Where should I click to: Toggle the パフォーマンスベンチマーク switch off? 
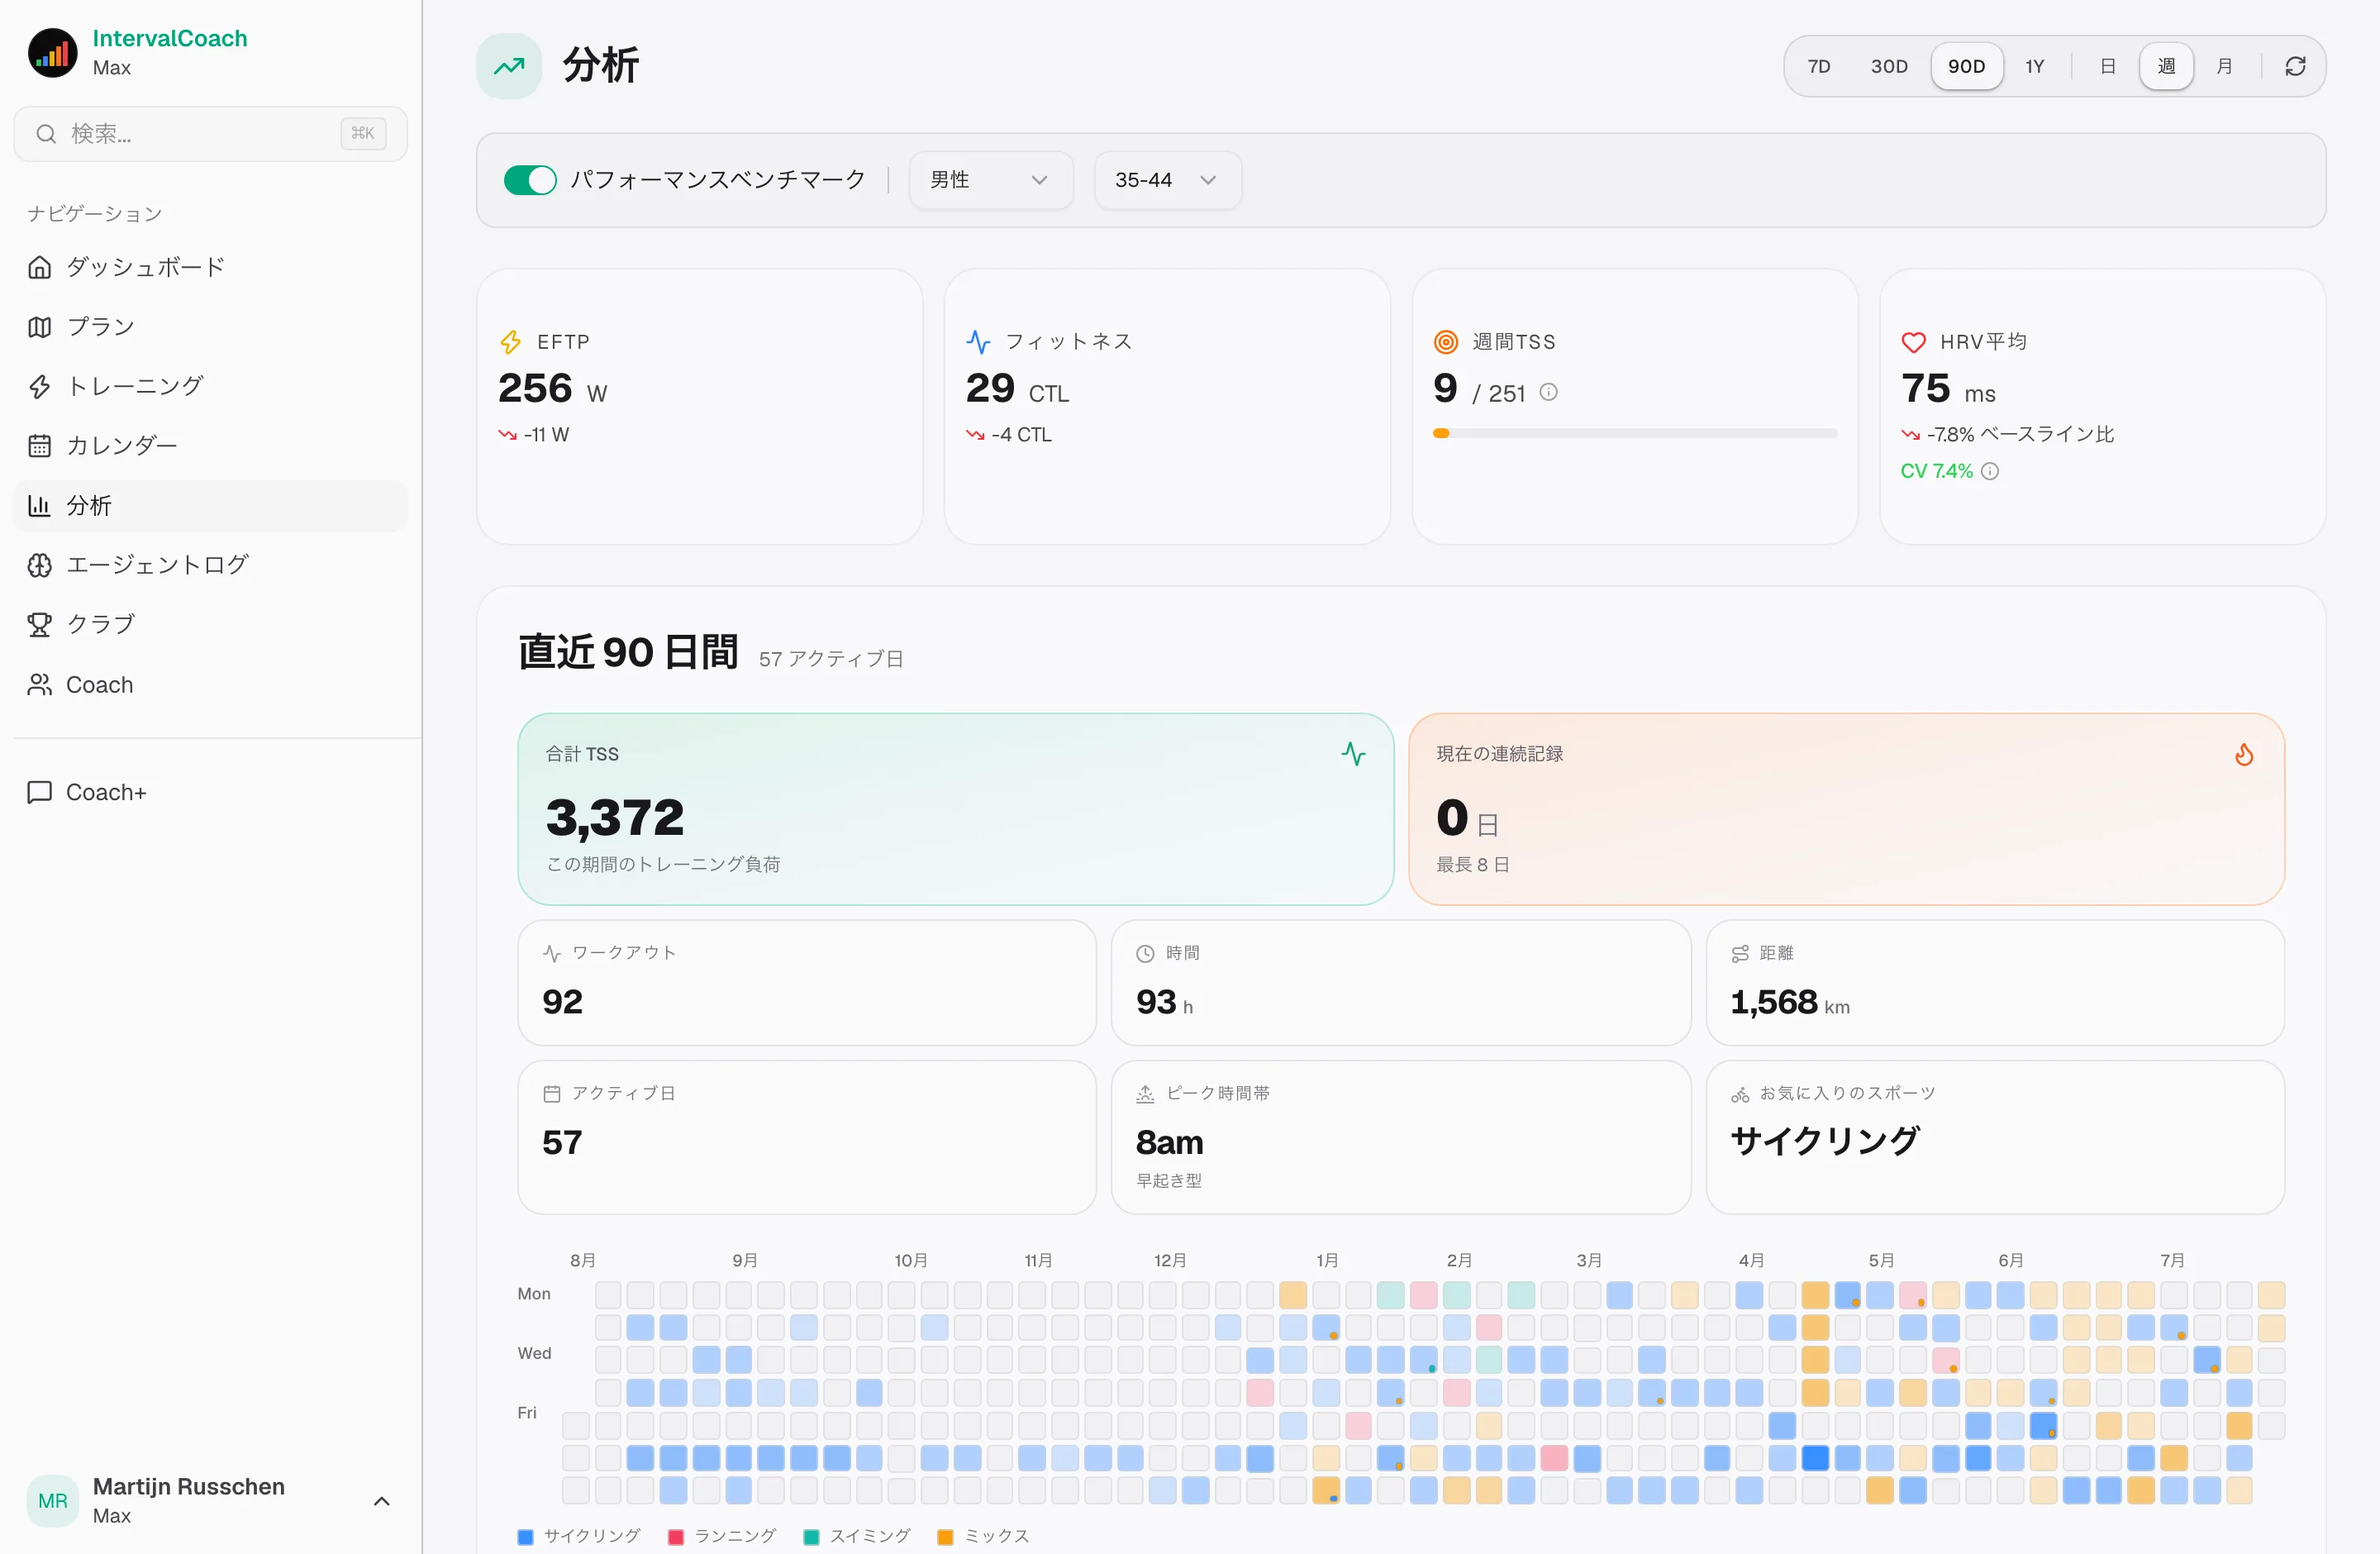click(x=530, y=180)
